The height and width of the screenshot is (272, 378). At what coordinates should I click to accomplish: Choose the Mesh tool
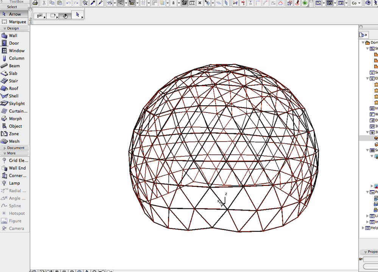point(14,141)
